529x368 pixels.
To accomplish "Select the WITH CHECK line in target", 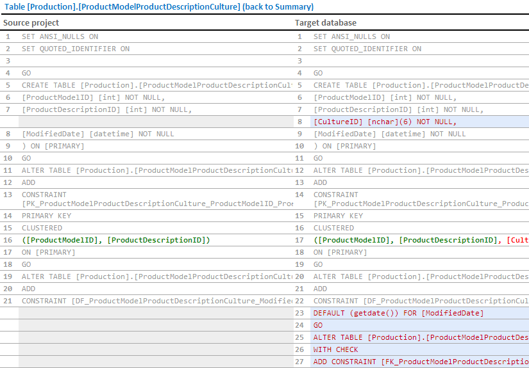I will pos(335,349).
